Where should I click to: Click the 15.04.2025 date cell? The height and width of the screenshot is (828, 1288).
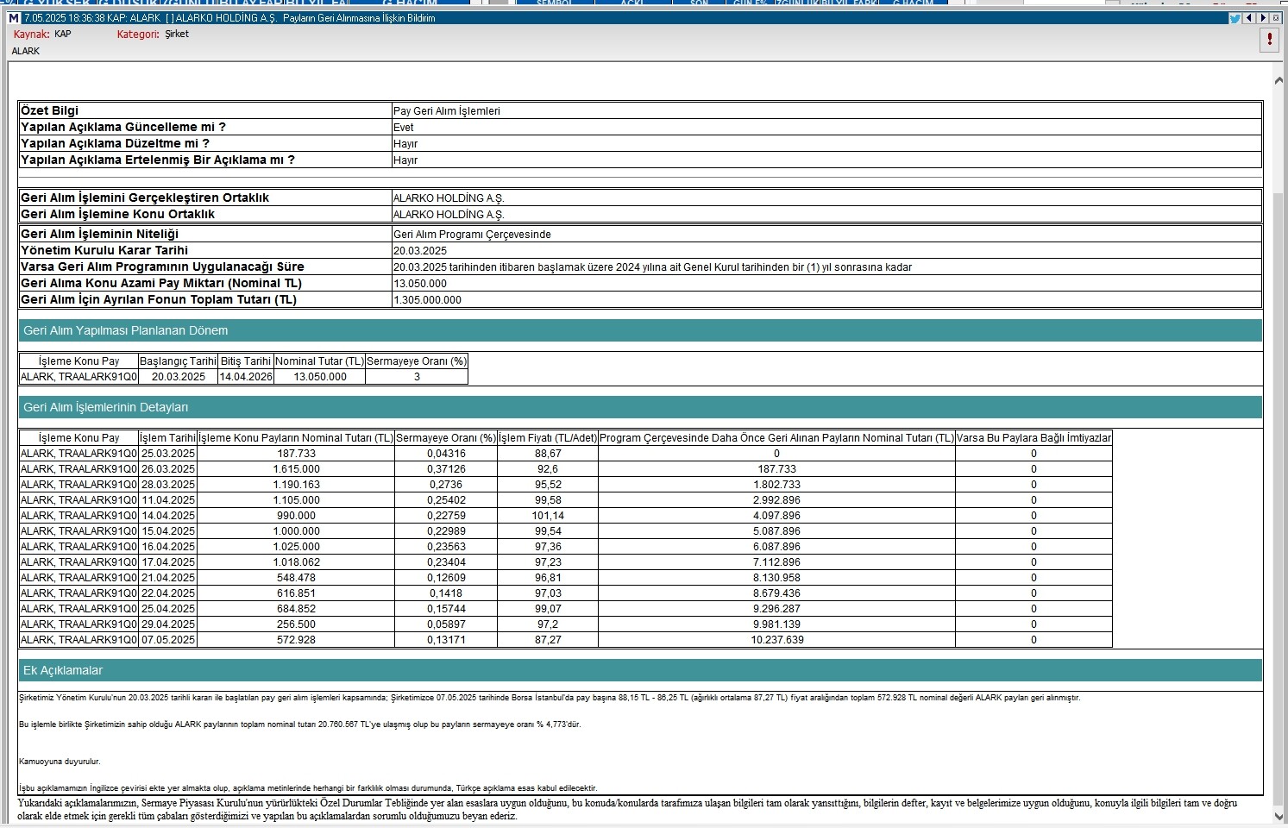(x=168, y=531)
